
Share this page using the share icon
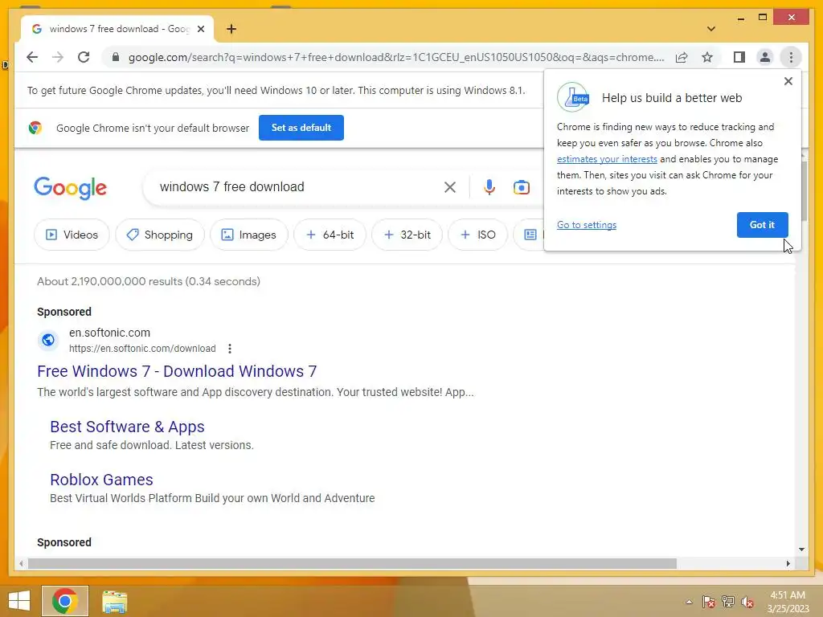(x=682, y=57)
